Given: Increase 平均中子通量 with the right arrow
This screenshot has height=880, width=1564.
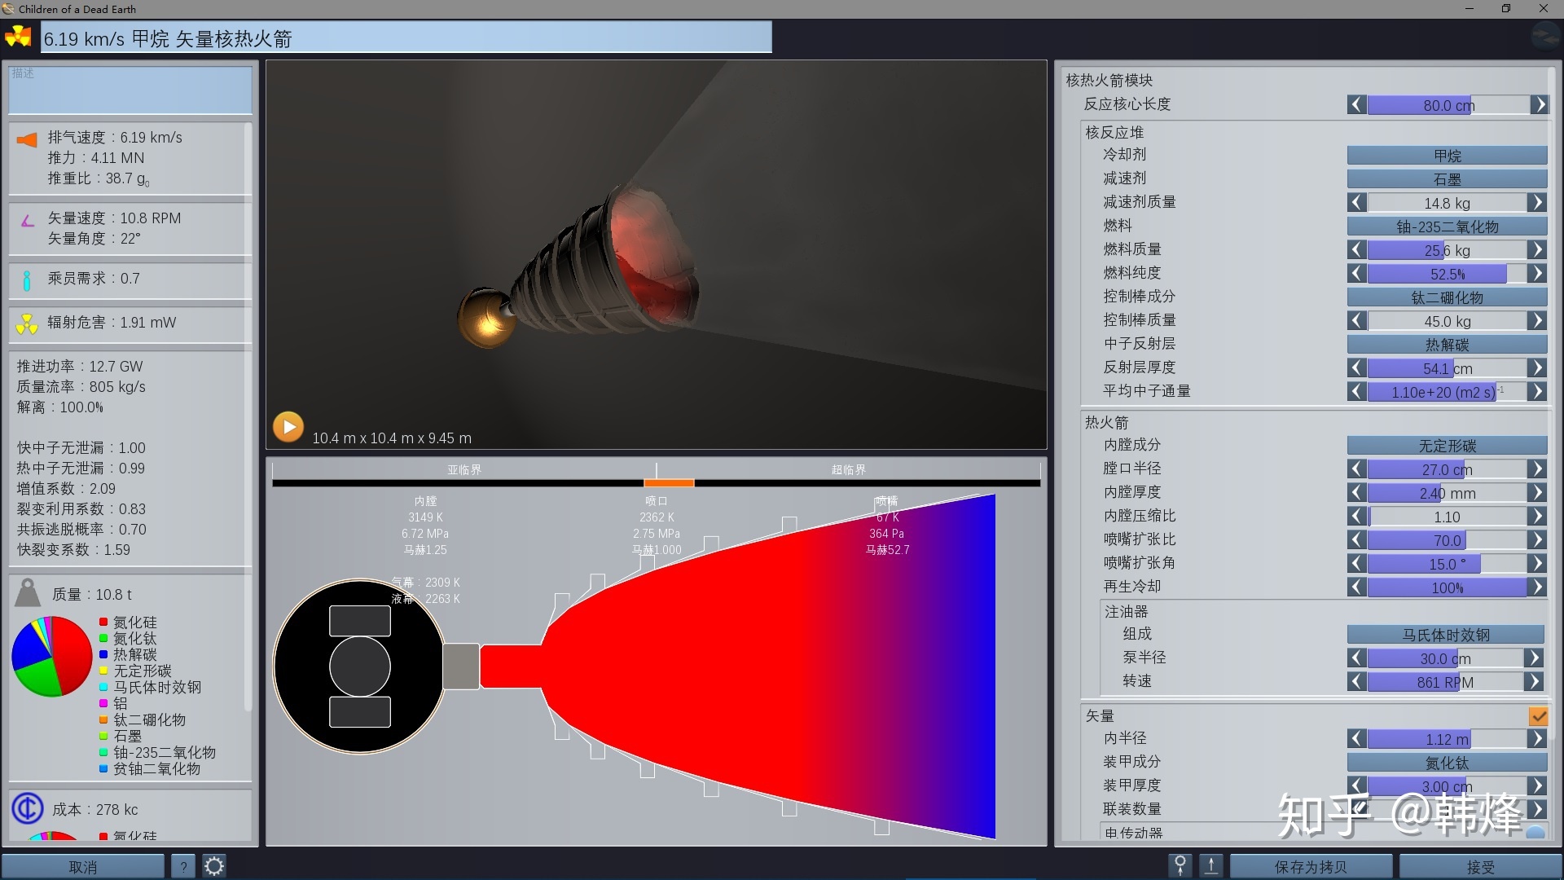Looking at the screenshot, I should (x=1537, y=391).
